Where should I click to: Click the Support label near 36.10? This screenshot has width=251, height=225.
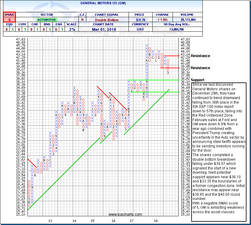pos(198,80)
